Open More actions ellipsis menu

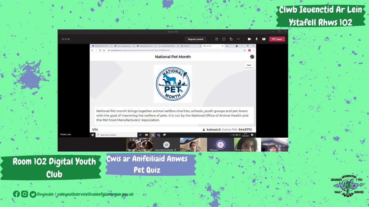(238, 39)
